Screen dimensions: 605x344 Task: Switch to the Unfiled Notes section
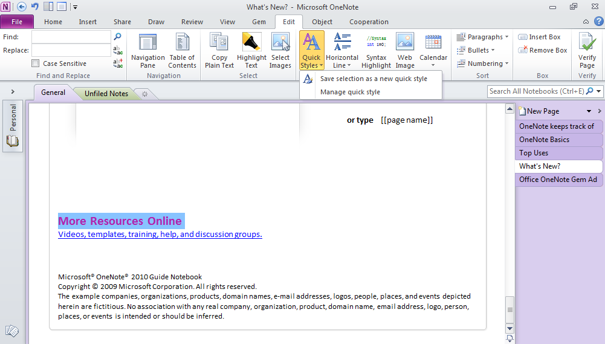click(106, 94)
